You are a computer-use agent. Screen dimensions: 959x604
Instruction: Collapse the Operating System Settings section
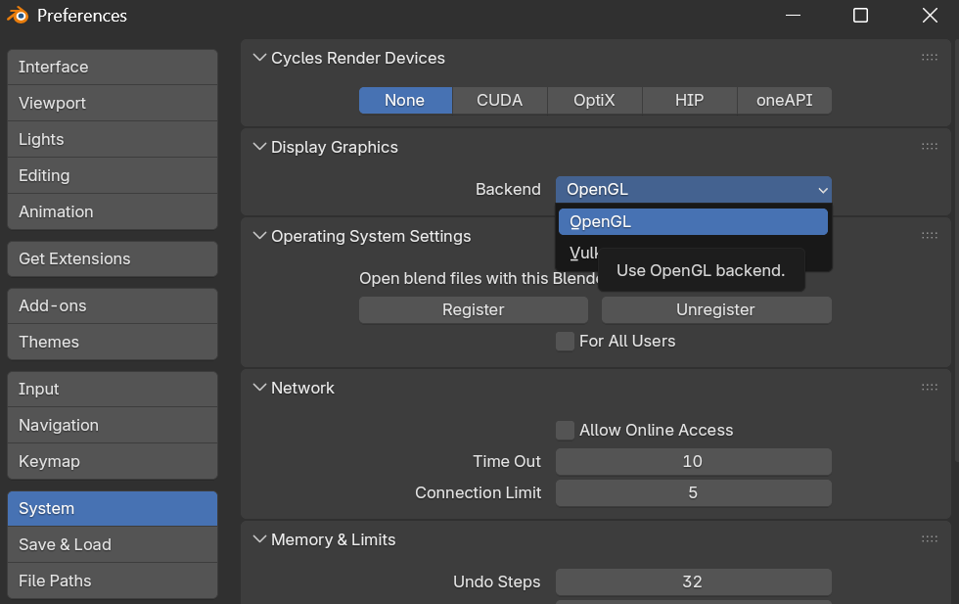(x=259, y=236)
